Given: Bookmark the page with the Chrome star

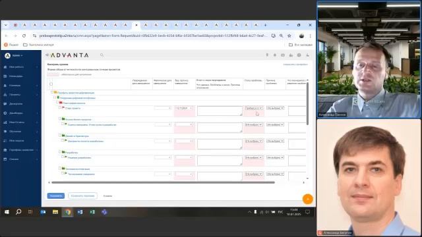Looking at the screenshot, I should (x=289, y=36).
